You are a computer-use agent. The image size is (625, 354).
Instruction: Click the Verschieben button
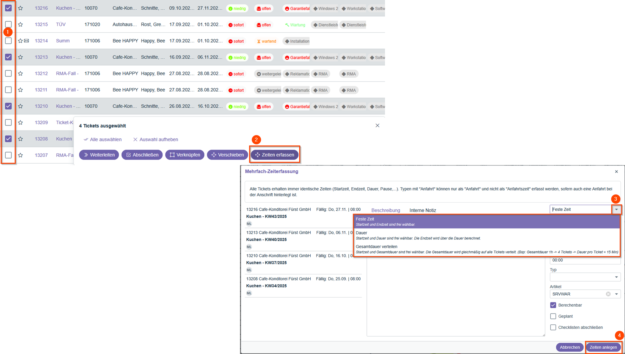227,155
